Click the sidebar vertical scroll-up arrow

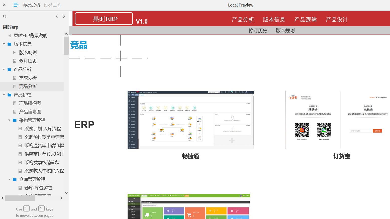(x=66, y=34)
